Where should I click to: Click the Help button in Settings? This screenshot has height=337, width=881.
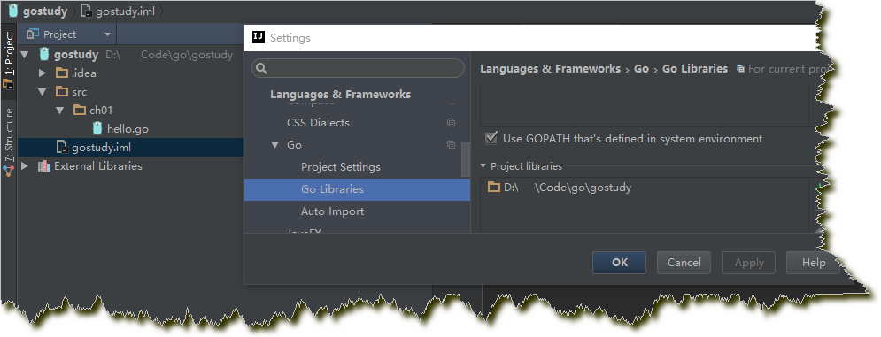tap(813, 263)
